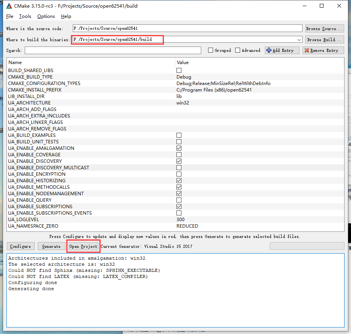
Task: Uncheck UA_ENABLE_SUBSCRIPTIONS option
Action: pyautogui.click(x=179, y=207)
